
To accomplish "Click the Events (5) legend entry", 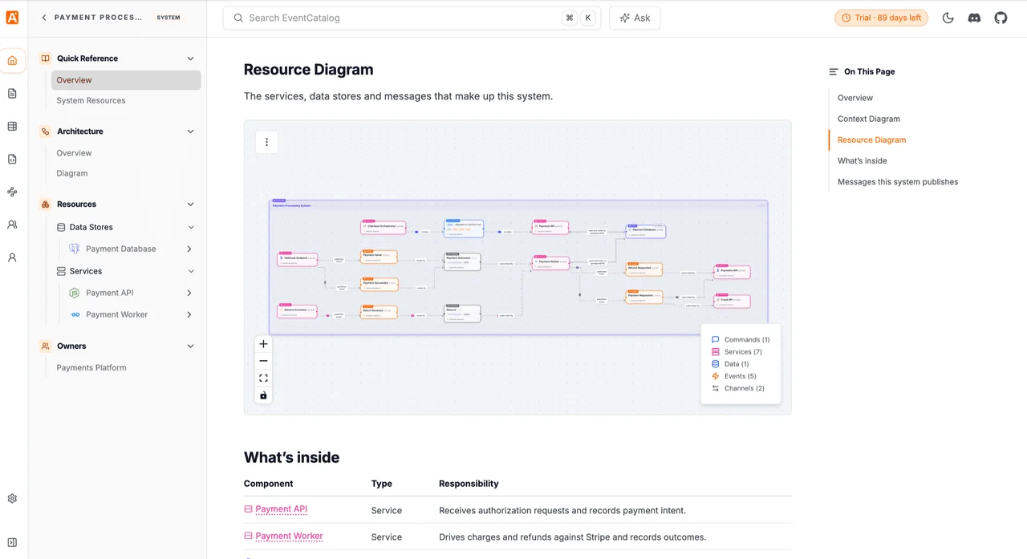I will click(x=734, y=376).
